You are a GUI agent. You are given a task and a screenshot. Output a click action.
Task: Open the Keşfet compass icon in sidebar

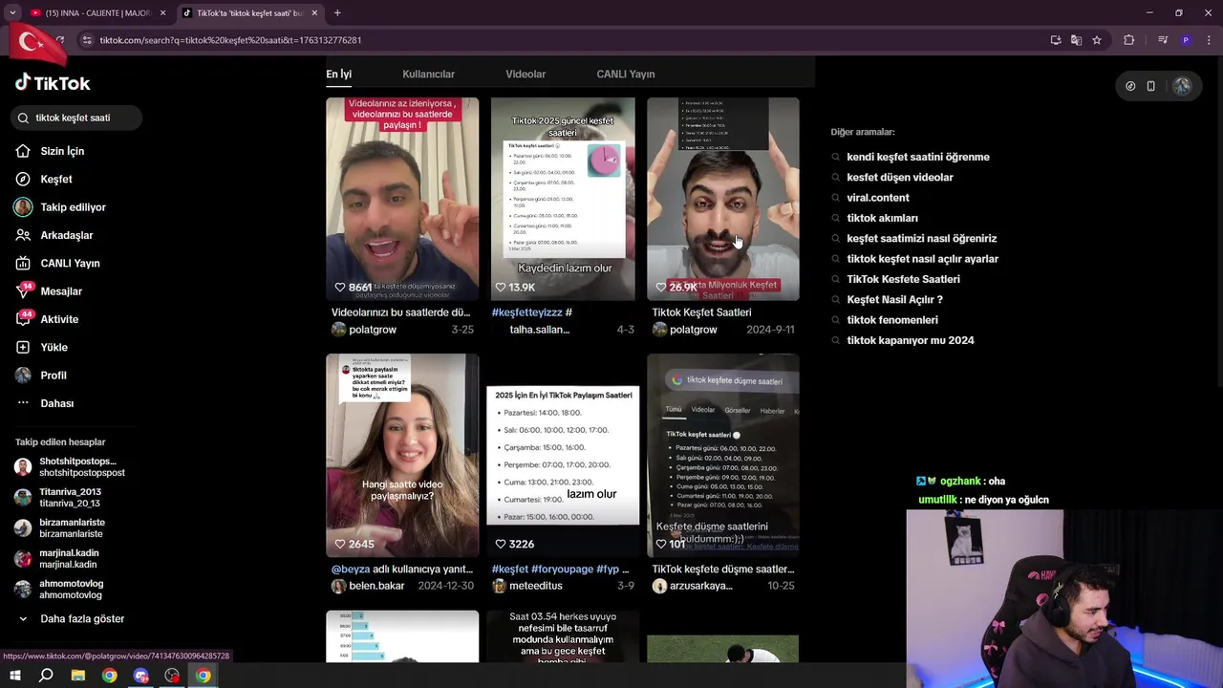coord(23,179)
